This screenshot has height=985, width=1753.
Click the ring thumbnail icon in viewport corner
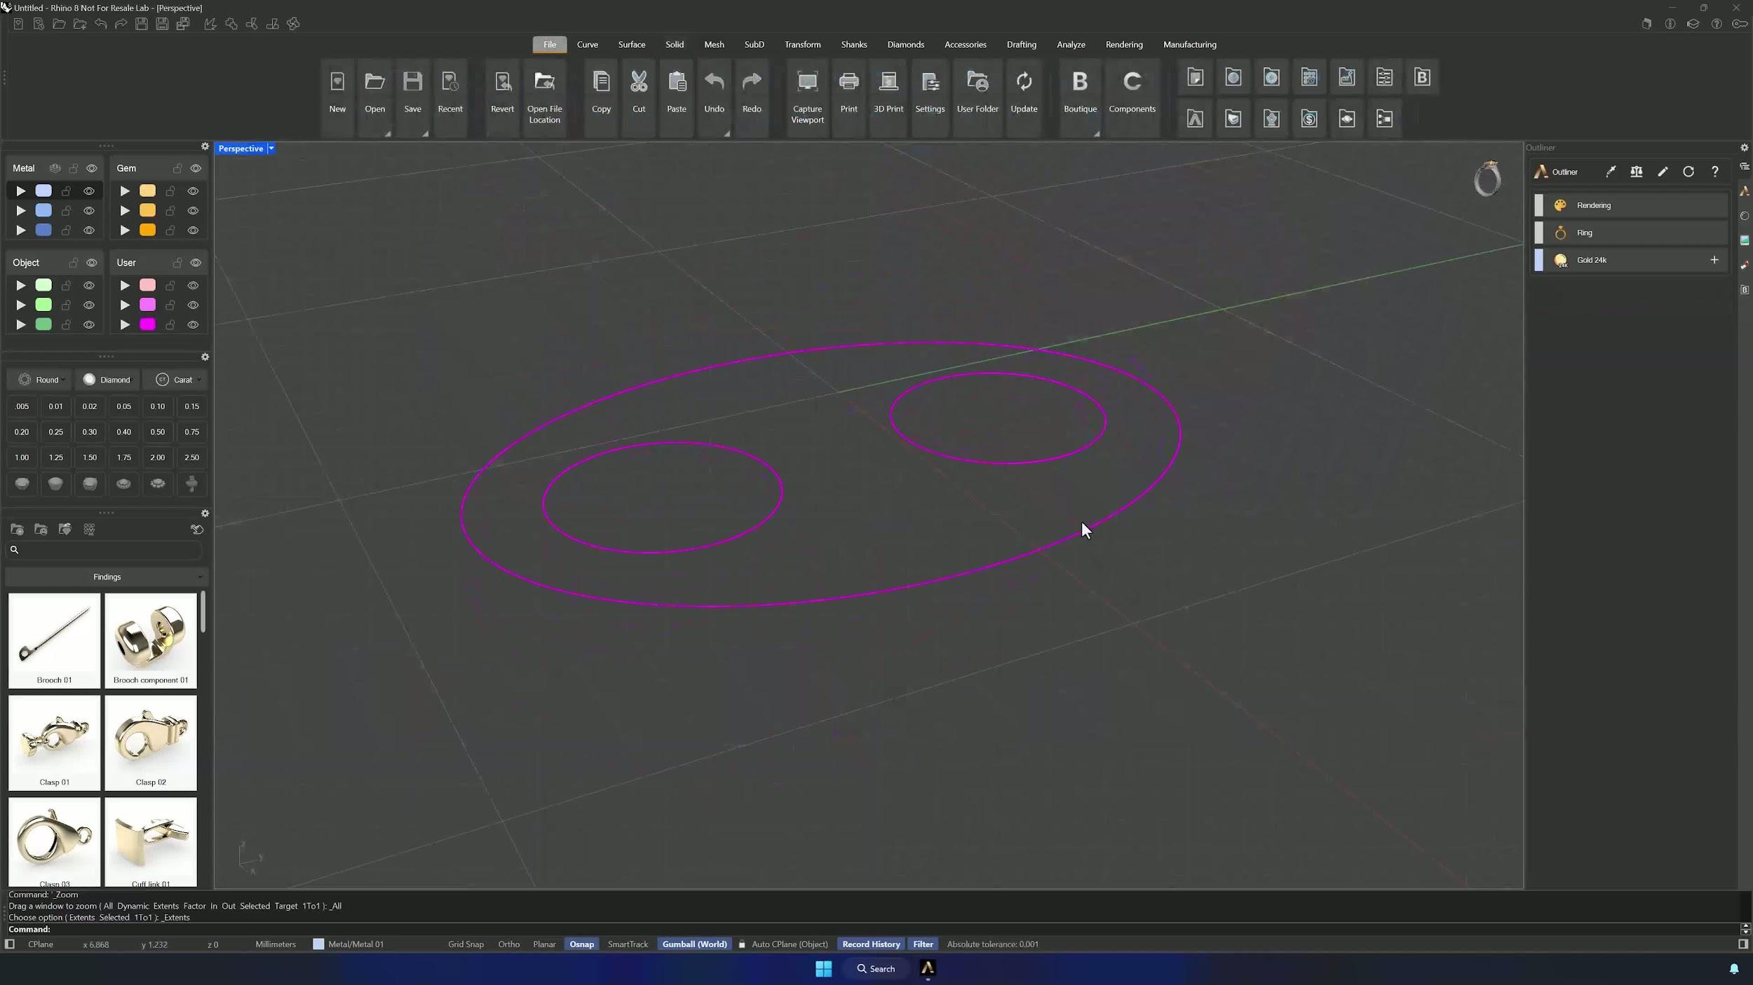1487,179
